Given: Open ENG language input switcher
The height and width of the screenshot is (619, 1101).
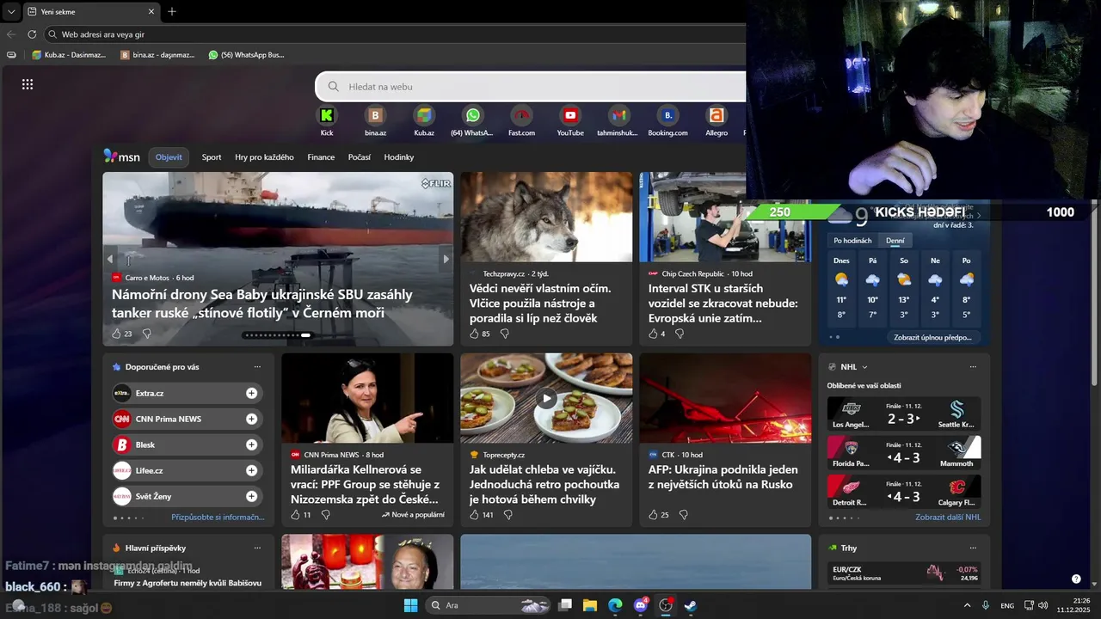Looking at the screenshot, I should pos(1007,606).
